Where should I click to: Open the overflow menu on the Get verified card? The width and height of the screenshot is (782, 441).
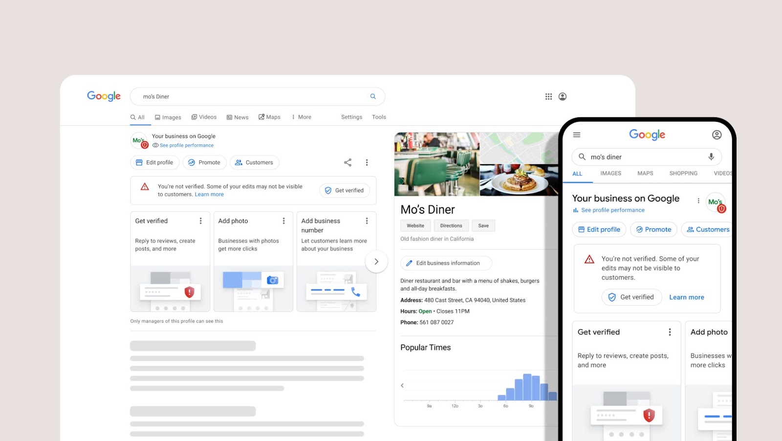click(201, 220)
